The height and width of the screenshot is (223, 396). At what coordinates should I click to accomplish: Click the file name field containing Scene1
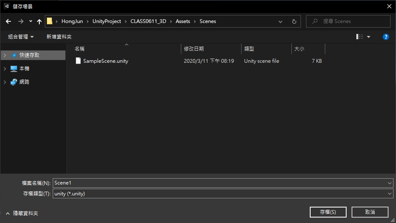pyautogui.click(x=218, y=183)
